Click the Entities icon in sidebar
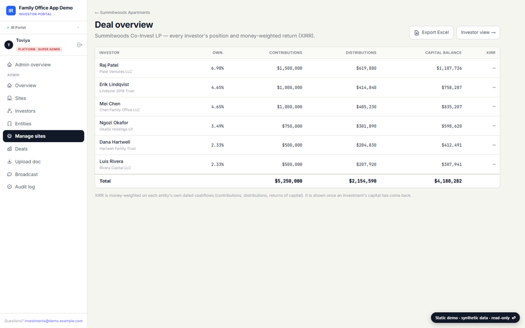Image resolution: width=525 pixels, height=328 pixels. point(9,124)
